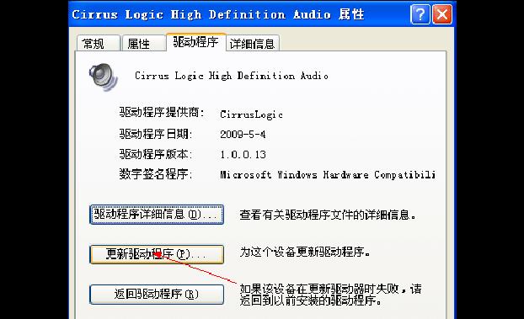Click the 驱动程序提供商: label
Screen dimensions: 524x319
162,112
